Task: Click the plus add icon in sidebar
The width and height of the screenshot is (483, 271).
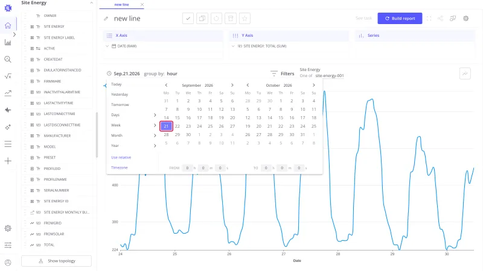Action: click(x=8, y=161)
